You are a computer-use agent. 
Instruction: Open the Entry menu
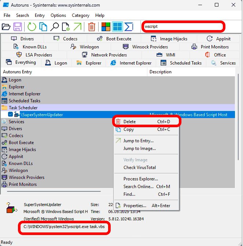pos(40,15)
